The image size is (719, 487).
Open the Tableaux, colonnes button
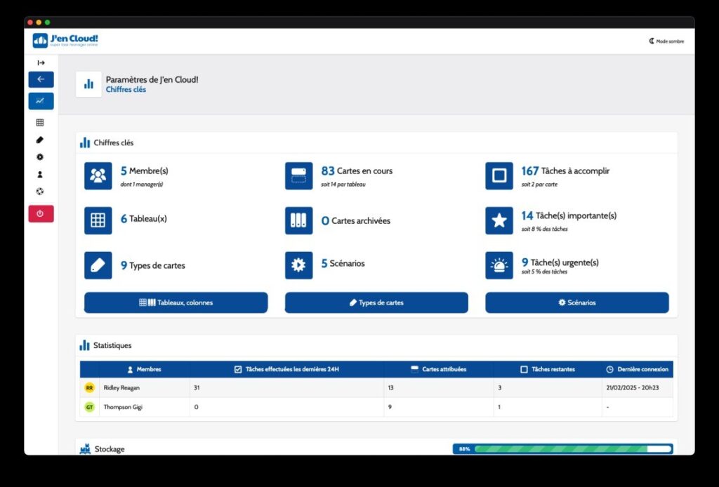click(176, 302)
